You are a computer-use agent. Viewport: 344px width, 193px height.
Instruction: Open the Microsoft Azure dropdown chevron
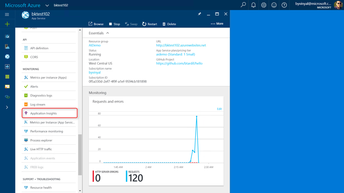point(47,5)
